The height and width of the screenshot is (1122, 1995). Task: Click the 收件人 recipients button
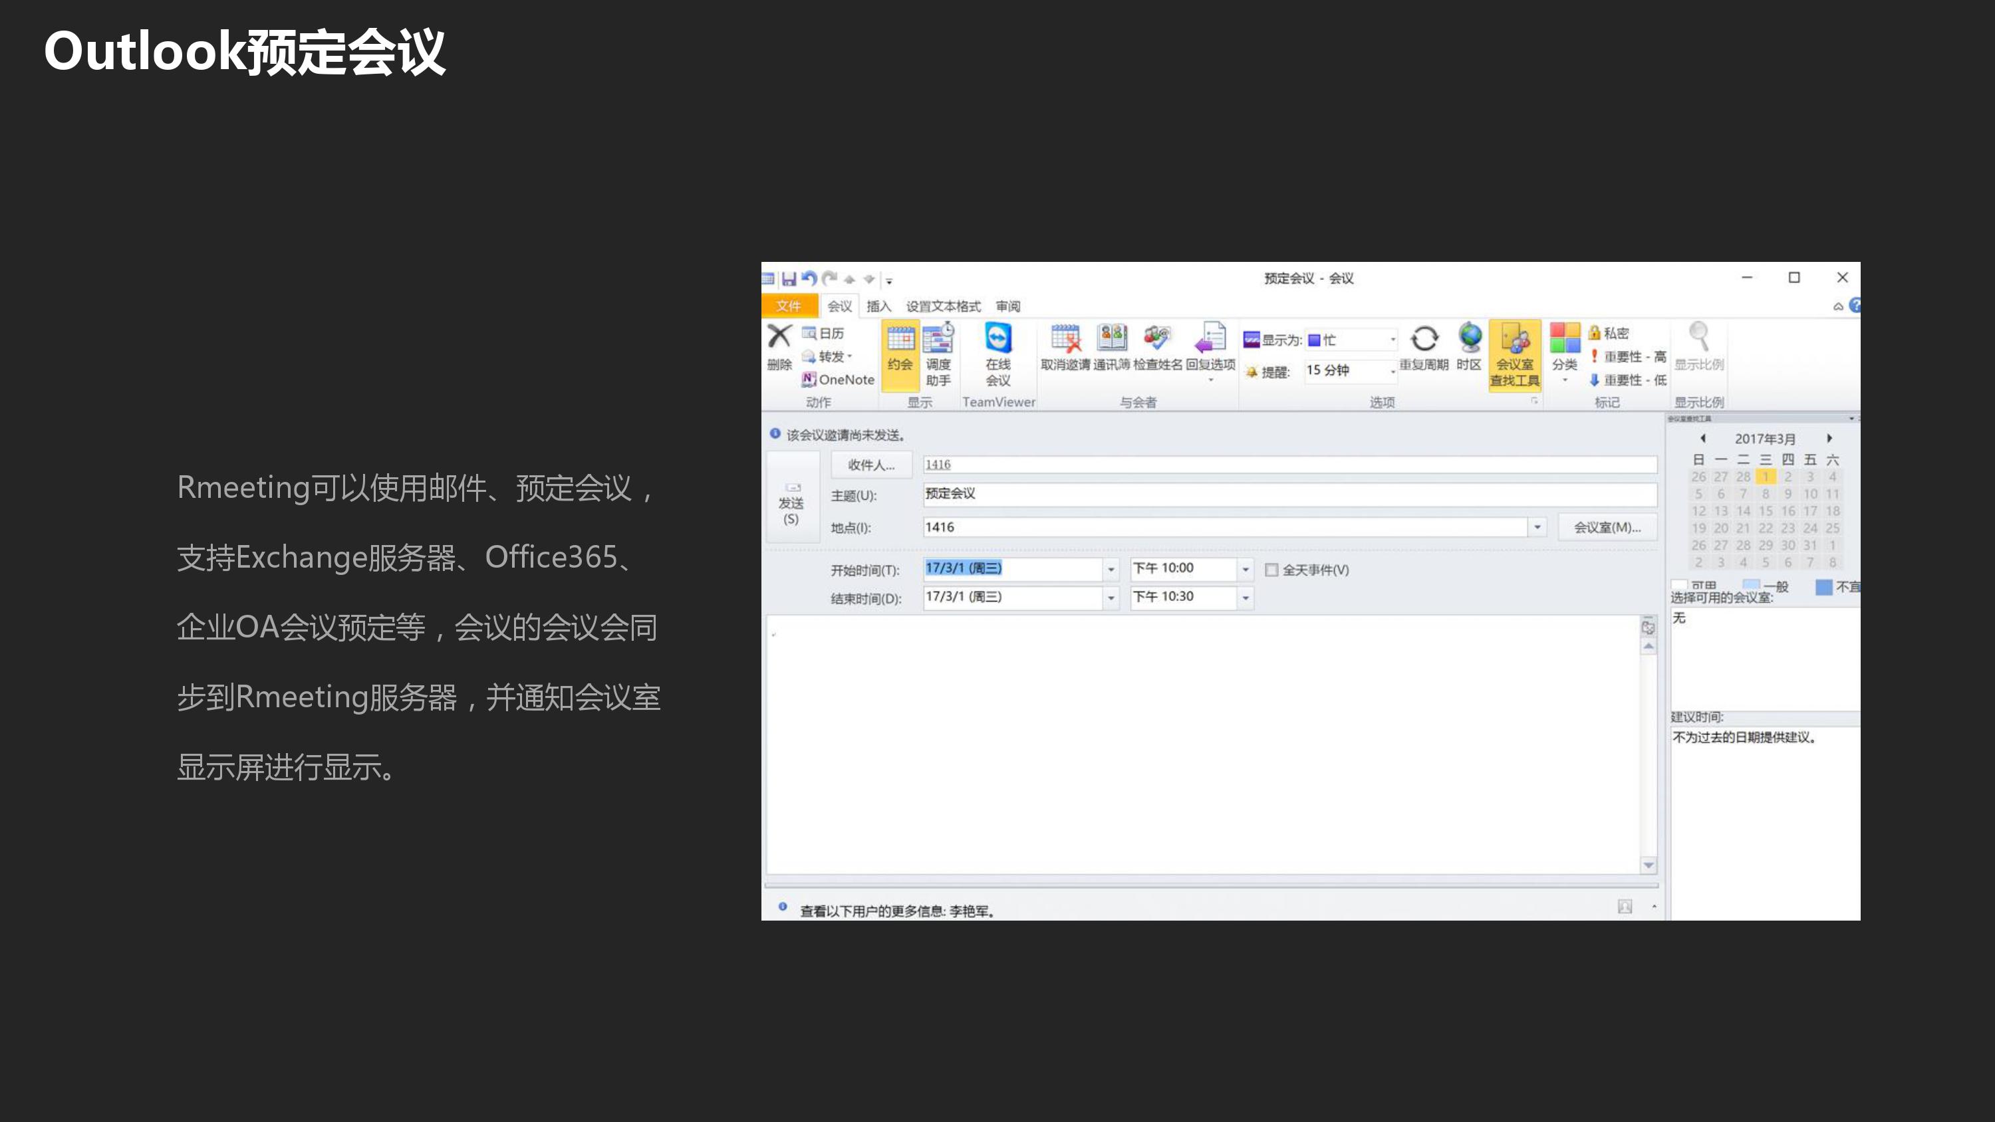pos(871,465)
